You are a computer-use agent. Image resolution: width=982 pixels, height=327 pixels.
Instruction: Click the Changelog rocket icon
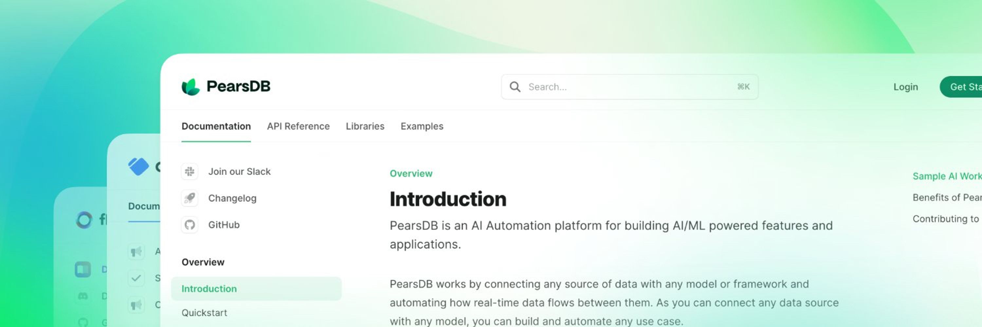coord(190,198)
